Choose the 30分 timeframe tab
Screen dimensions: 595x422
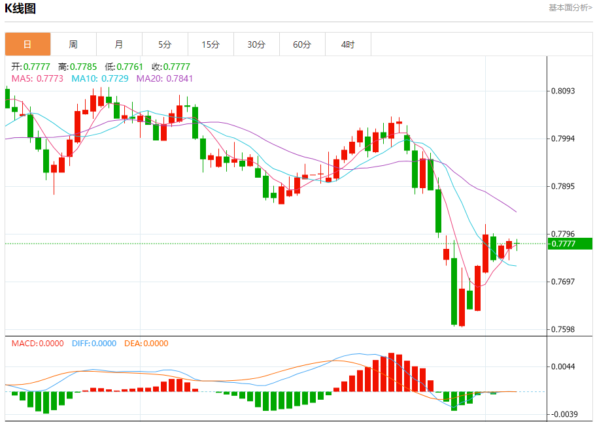pyautogui.click(x=256, y=44)
